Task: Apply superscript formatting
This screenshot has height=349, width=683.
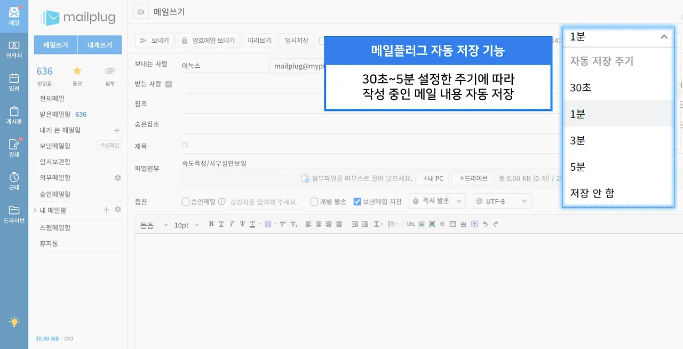Action: [x=283, y=224]
